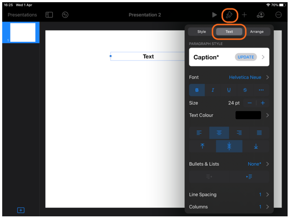Select slide 1 thumbnail
This screenshot has width=292, height=220.
22,32
